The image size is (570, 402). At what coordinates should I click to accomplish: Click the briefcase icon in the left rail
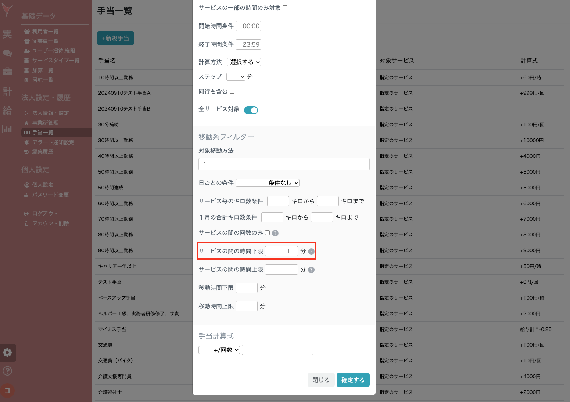click(7, 72)
